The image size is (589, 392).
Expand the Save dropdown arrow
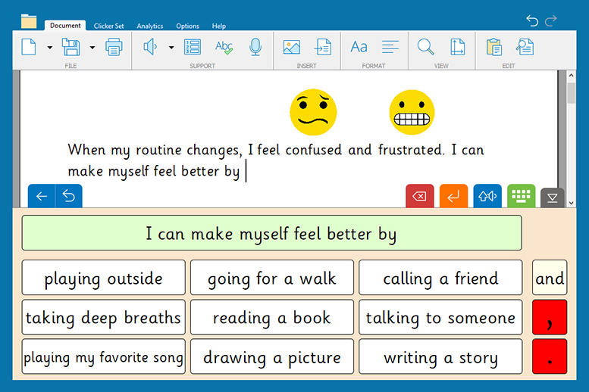tap(92, 48)
